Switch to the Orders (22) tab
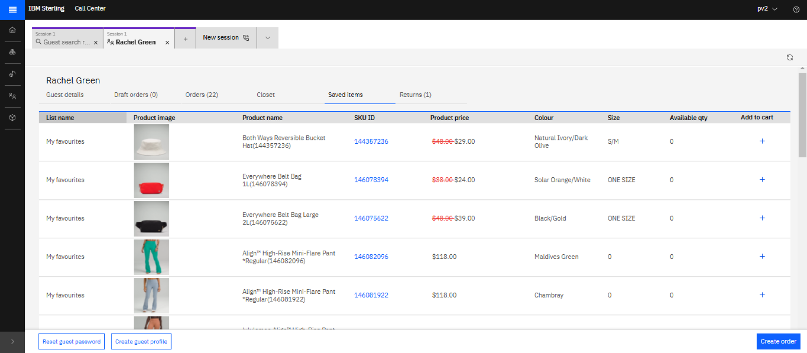This screenshot has width=807, height=353. [201, 95]
